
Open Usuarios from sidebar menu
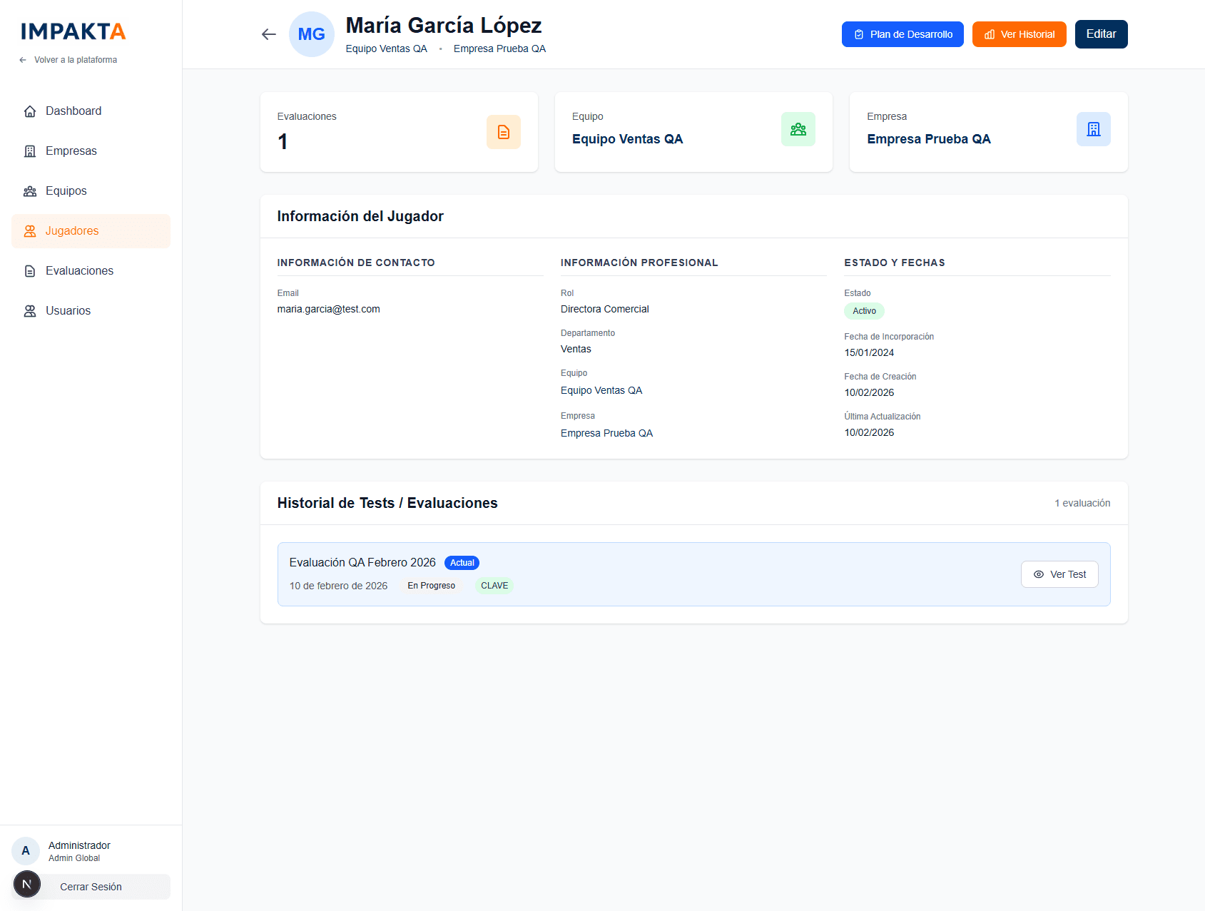click(x=68, y=311)
